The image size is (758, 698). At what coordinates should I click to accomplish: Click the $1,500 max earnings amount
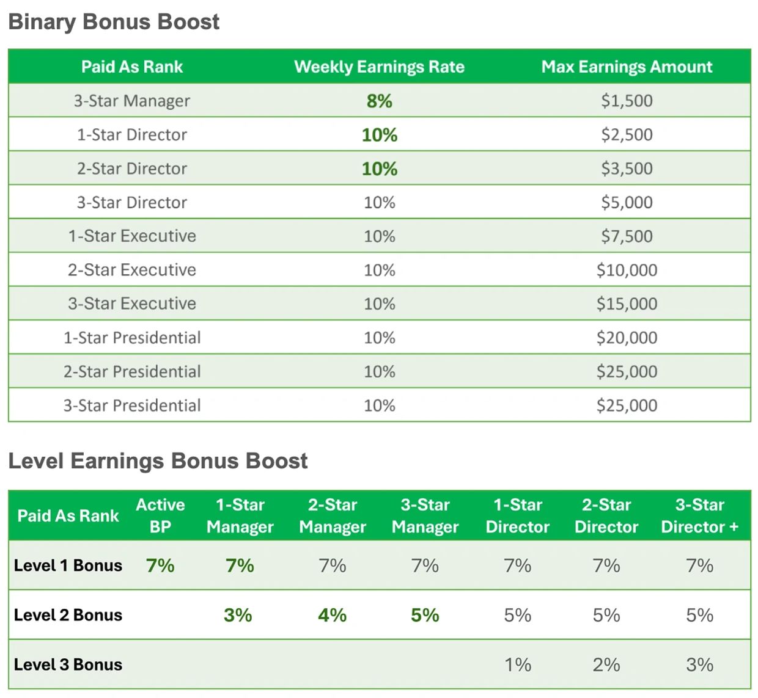(x=627, y=101)
